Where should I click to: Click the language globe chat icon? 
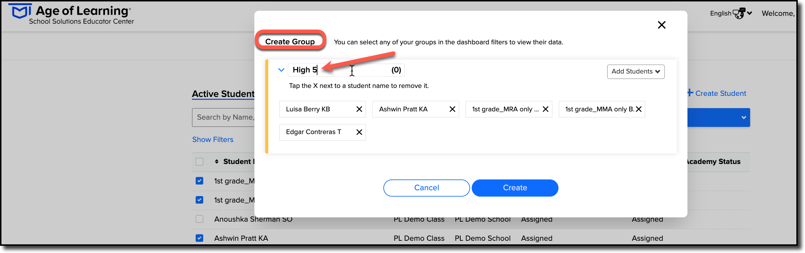pos(739,13)
